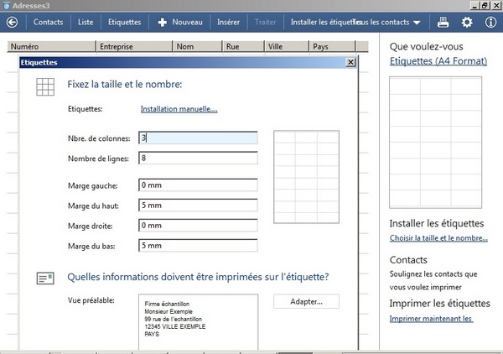The height and width of the screenshot is (354, 503).
Task: Sort by the Rue column header
Action: [243, 46]
